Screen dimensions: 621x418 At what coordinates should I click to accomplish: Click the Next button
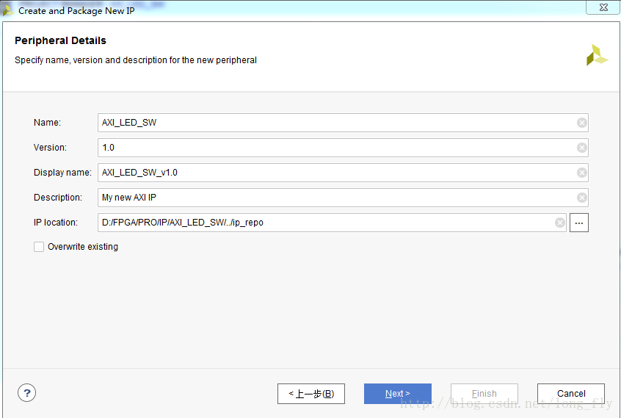pos(398,394)
